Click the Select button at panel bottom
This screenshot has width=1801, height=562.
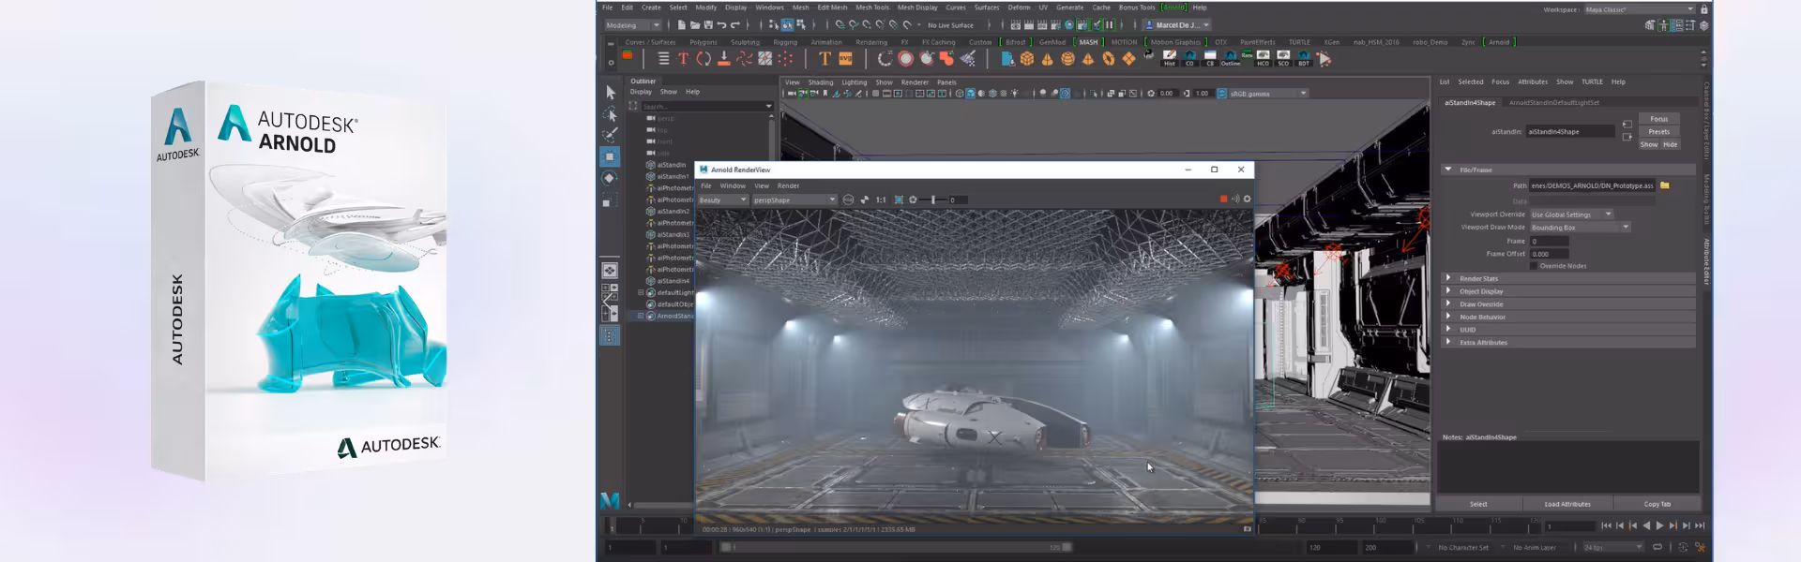click(1478, 504)
